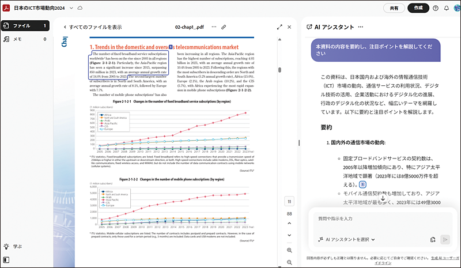The width and height of the screenshot is (461, 268).
Task: Click the 質問や指示を入力 input field
Action: click(380, 219)
